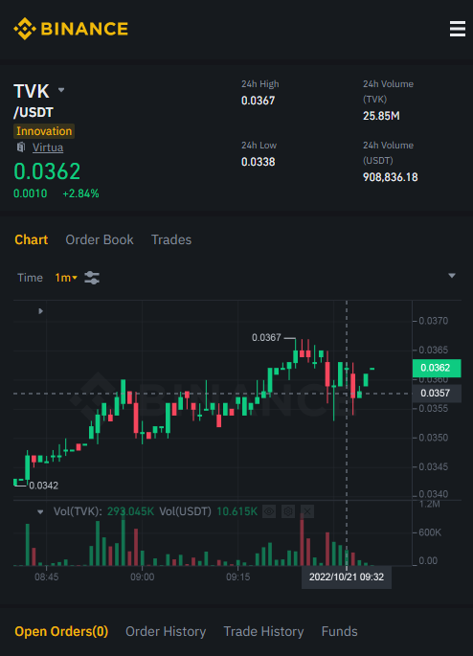This screenshot has width=473, height=656.
Task: Click the Innovation tag
Action: pos(44,131)
